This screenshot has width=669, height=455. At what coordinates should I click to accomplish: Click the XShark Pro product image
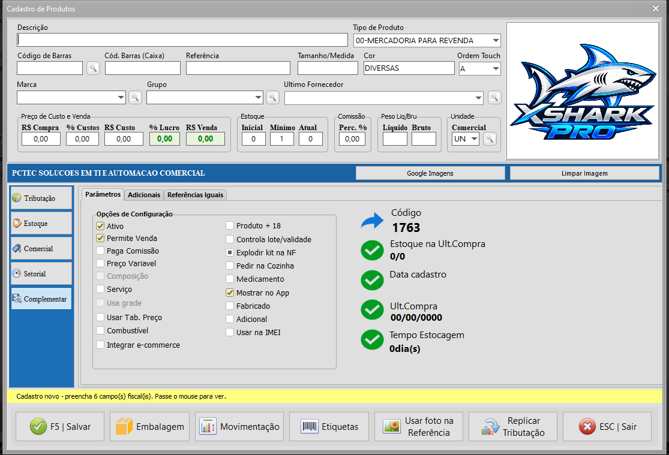pos(583,91)
